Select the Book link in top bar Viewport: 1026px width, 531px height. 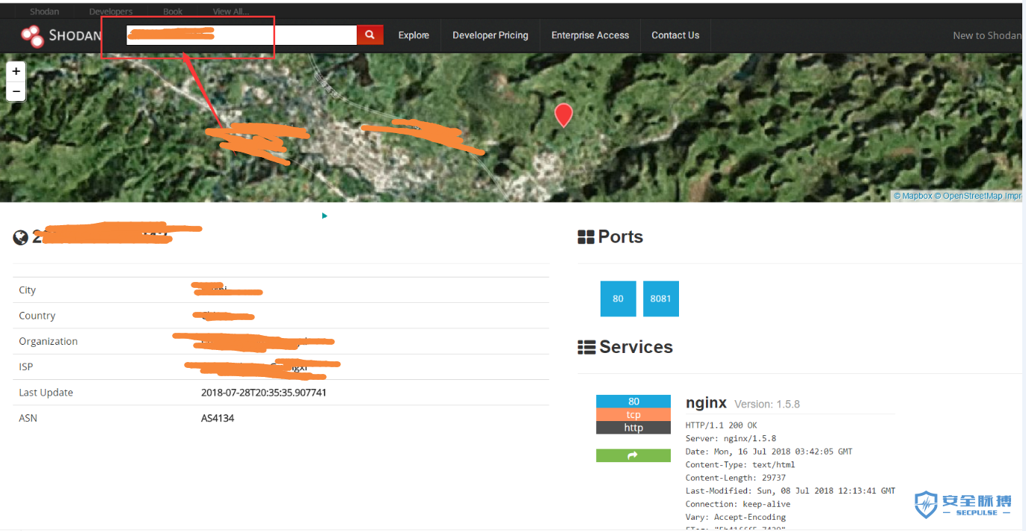(173, 12)
